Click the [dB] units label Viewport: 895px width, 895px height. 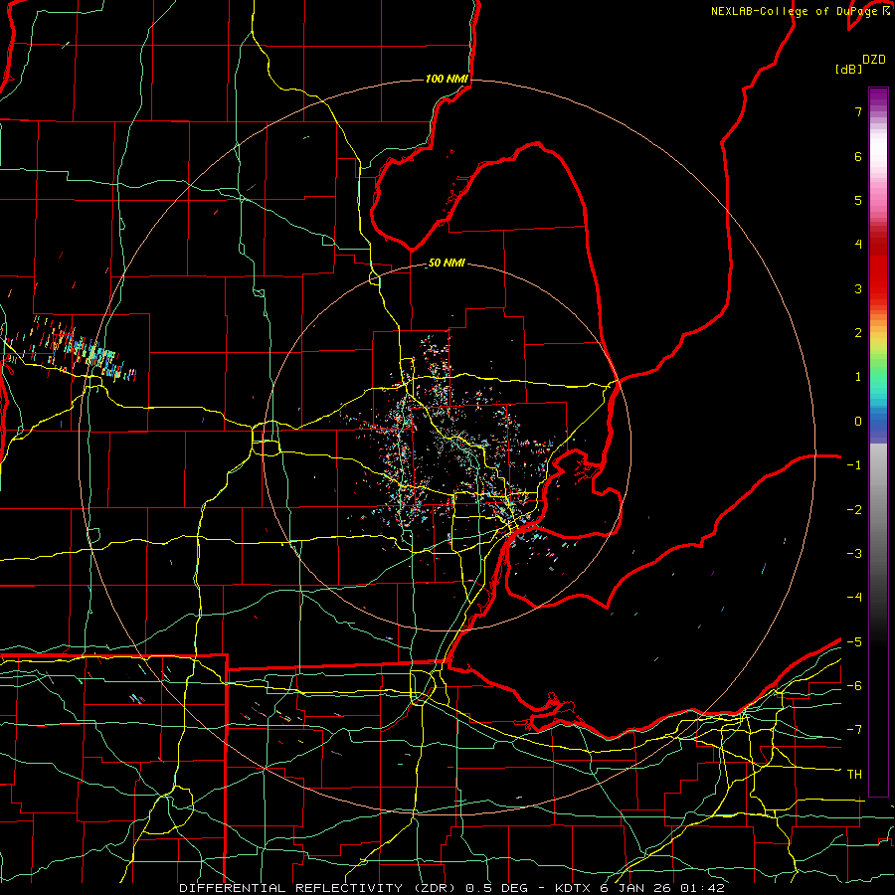[848, 69]
